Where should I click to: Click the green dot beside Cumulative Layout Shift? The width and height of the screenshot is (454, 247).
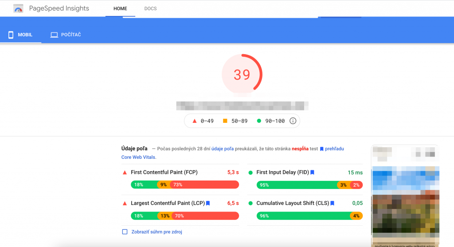[250, 203]
